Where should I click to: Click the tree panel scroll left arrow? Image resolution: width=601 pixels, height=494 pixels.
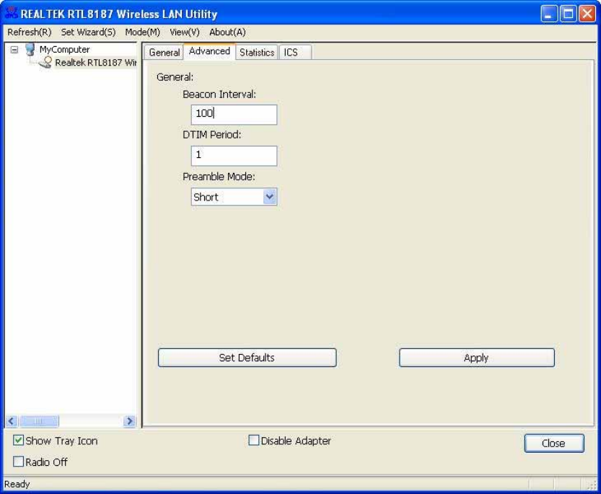click(12, 421)
